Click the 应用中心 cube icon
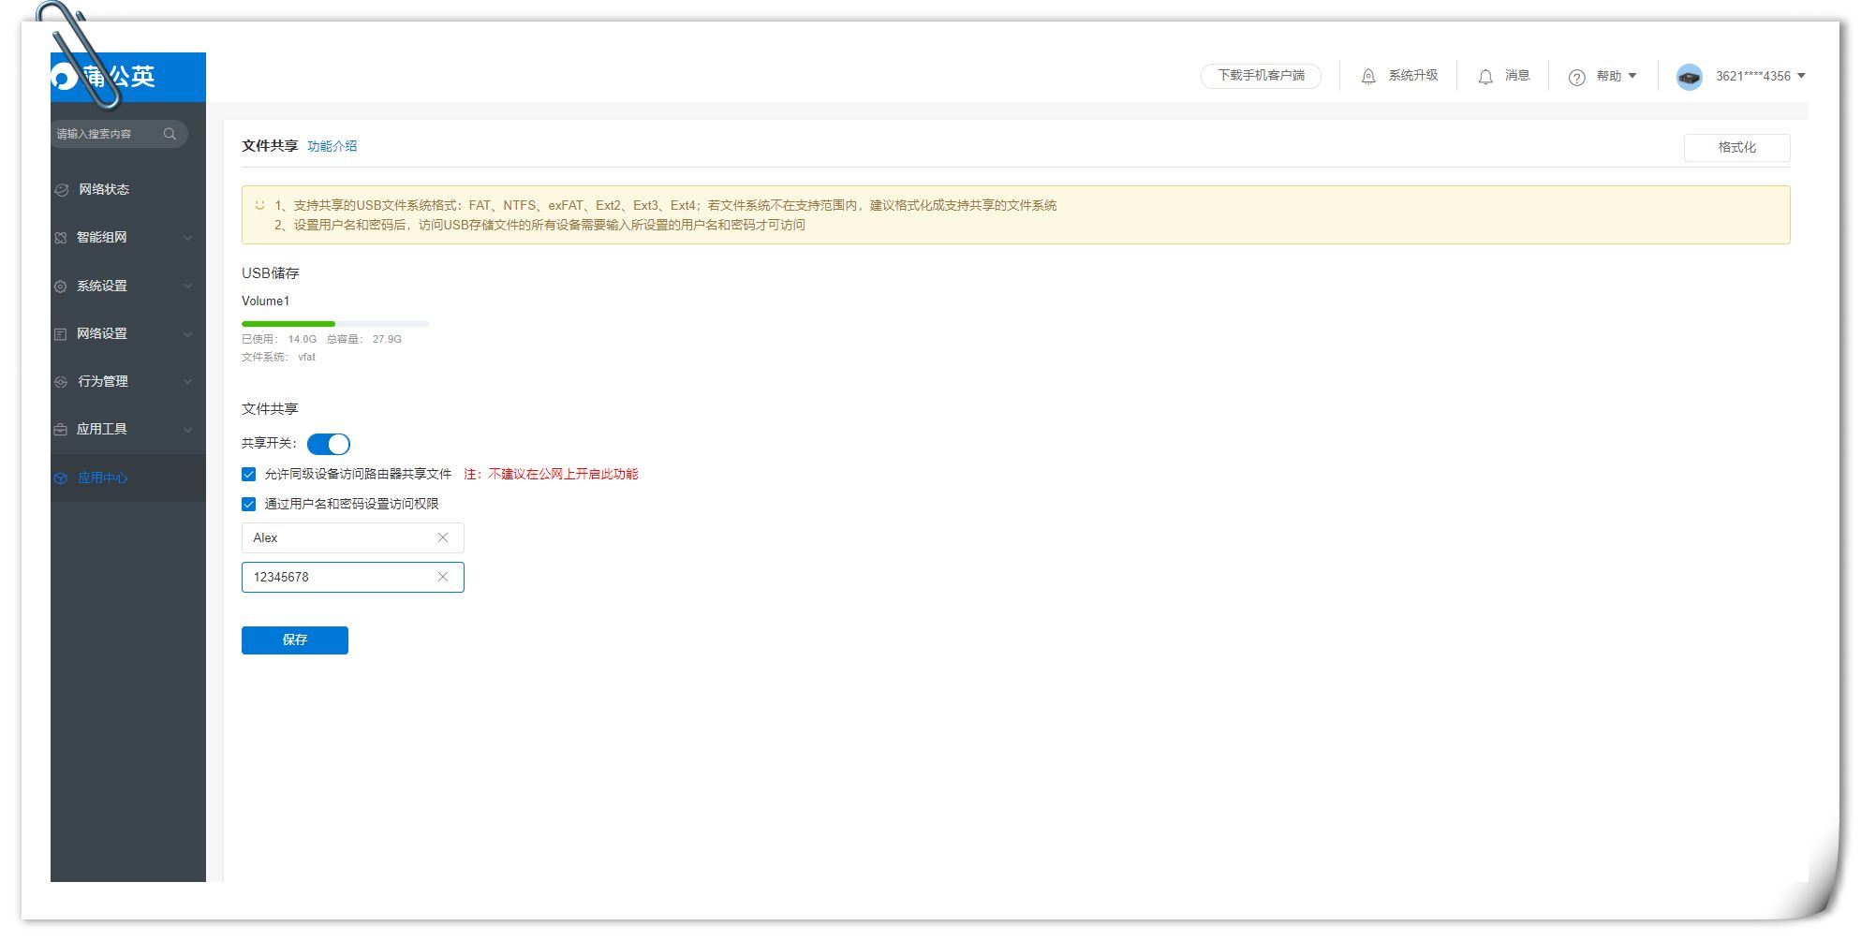Viewport: 1861px width, 941px height. [x=61, y=478]
